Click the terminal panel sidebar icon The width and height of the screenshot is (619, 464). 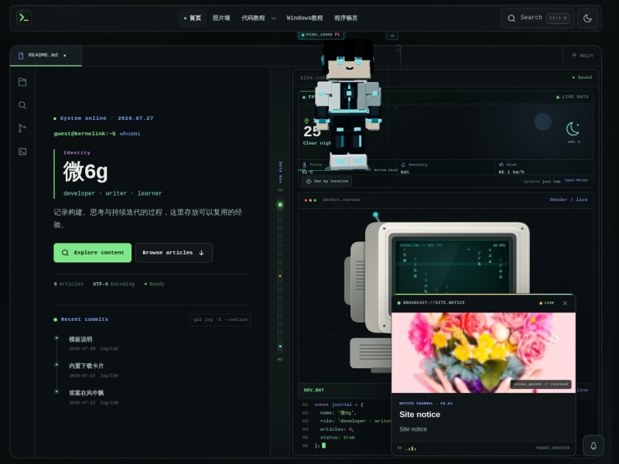pyautogui.click(x=22, y=152)
